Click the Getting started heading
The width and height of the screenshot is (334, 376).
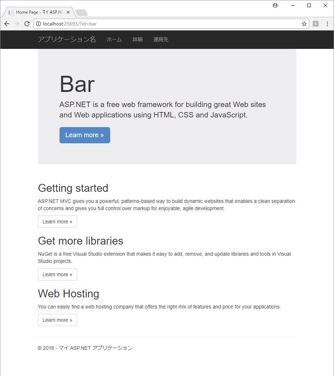pos(73,188)
